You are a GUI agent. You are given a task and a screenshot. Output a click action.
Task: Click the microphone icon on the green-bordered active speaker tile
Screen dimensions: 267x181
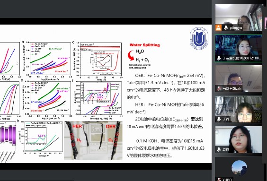[219, 58]
